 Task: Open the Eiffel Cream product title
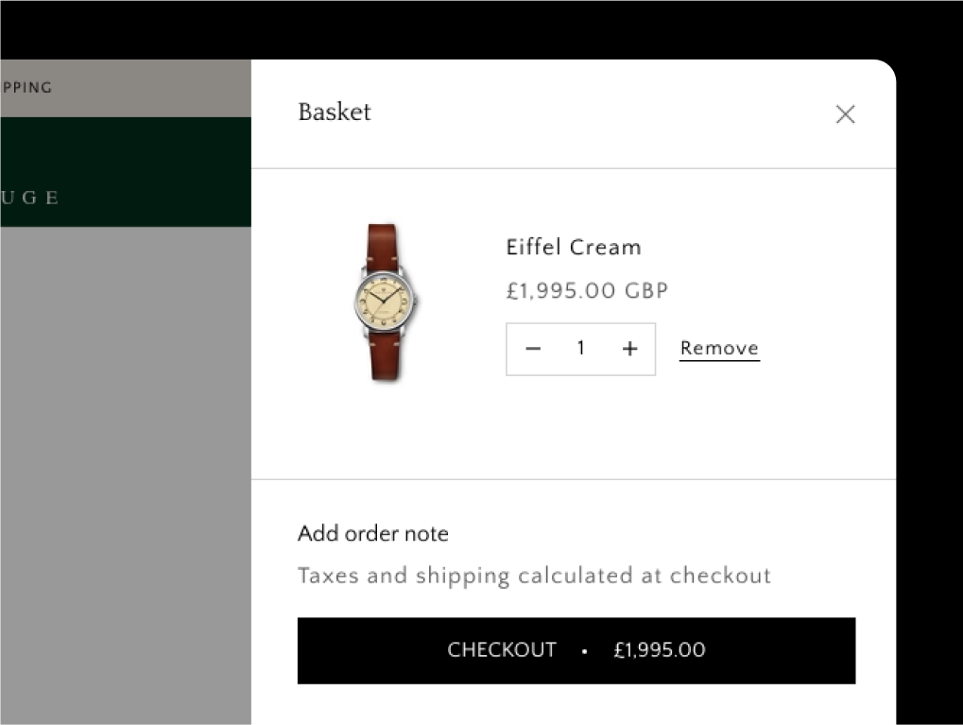(573, 248)
